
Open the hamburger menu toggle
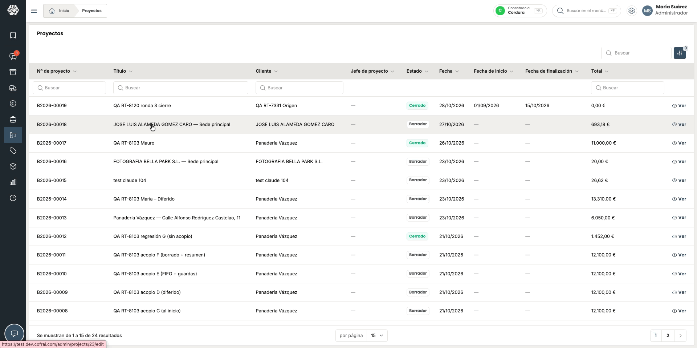(34, 11)
